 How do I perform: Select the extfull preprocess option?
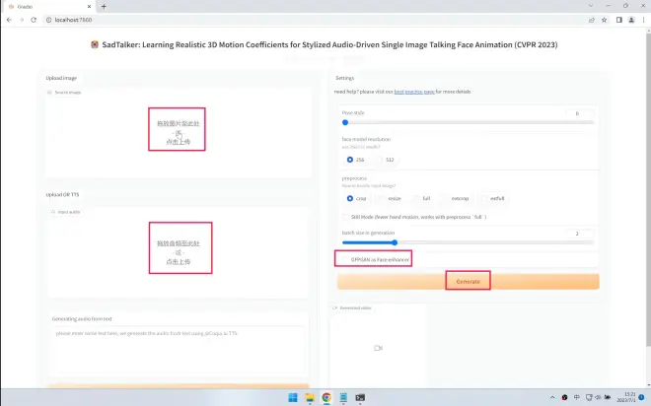[x=483, y=199]
